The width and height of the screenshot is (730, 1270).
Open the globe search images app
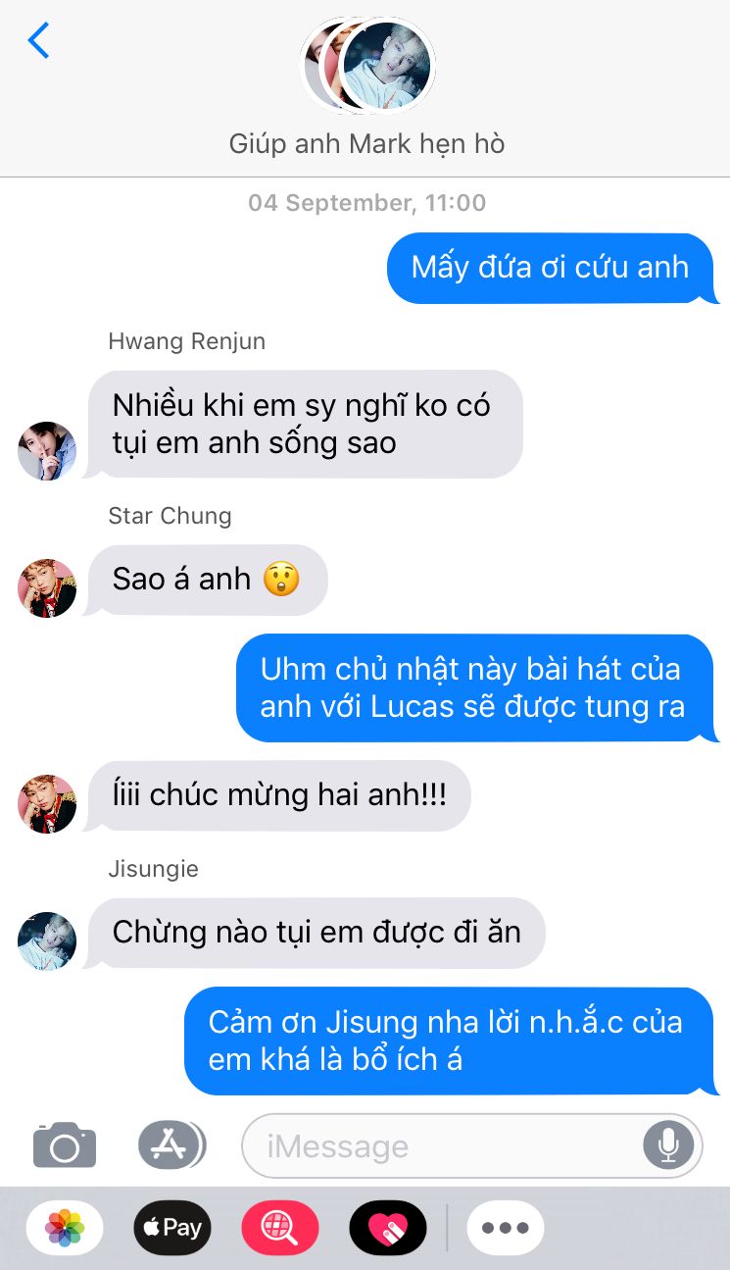point(280,1228)
